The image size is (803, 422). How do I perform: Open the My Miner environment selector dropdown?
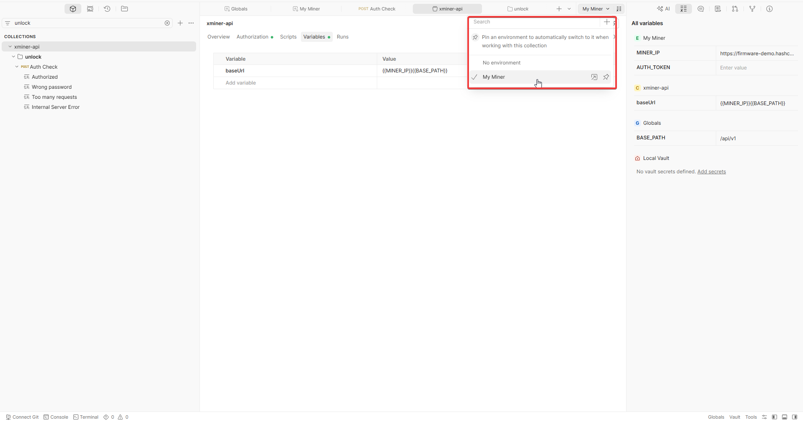596,9
